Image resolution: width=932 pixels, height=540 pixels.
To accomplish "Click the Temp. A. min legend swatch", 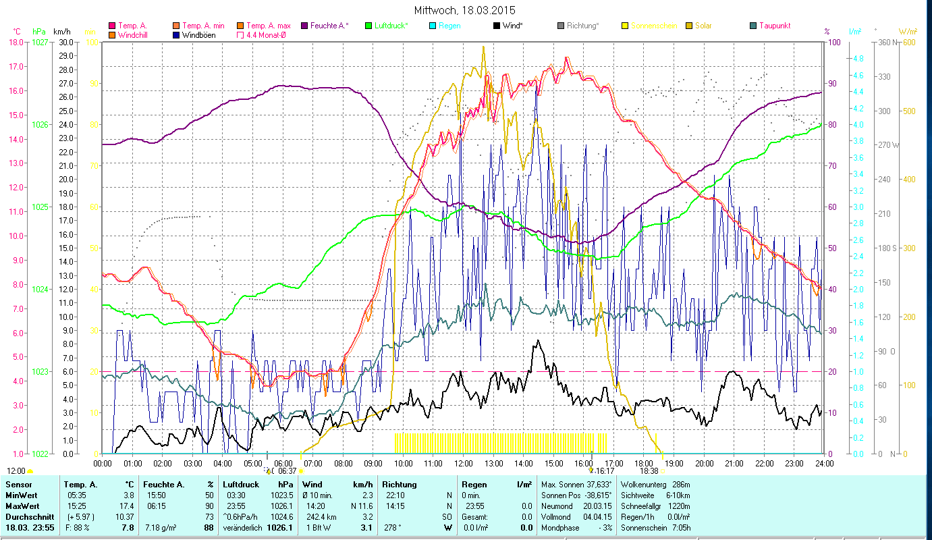I will tap(177, 26).
